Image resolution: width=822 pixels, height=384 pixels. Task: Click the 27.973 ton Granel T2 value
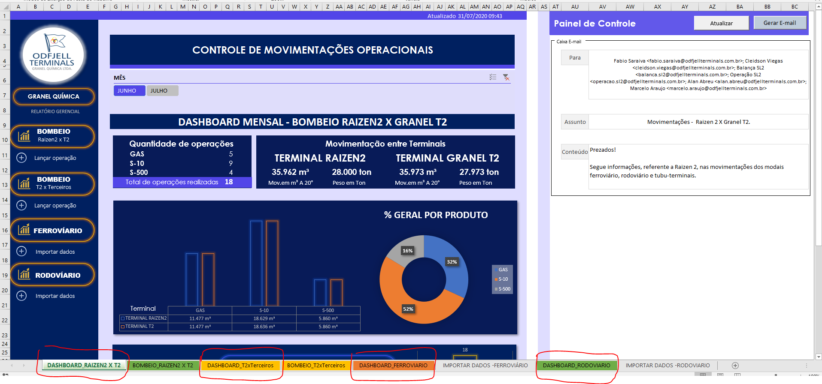pyautogui.click(x=479, y=172)
